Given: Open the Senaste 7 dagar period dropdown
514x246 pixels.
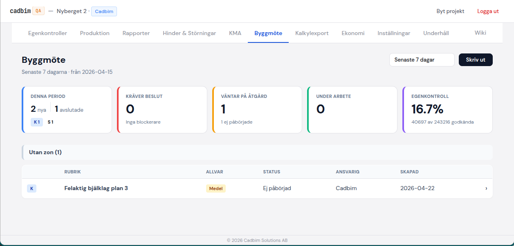Looking at the screenshot, I should tap(422, 60).
